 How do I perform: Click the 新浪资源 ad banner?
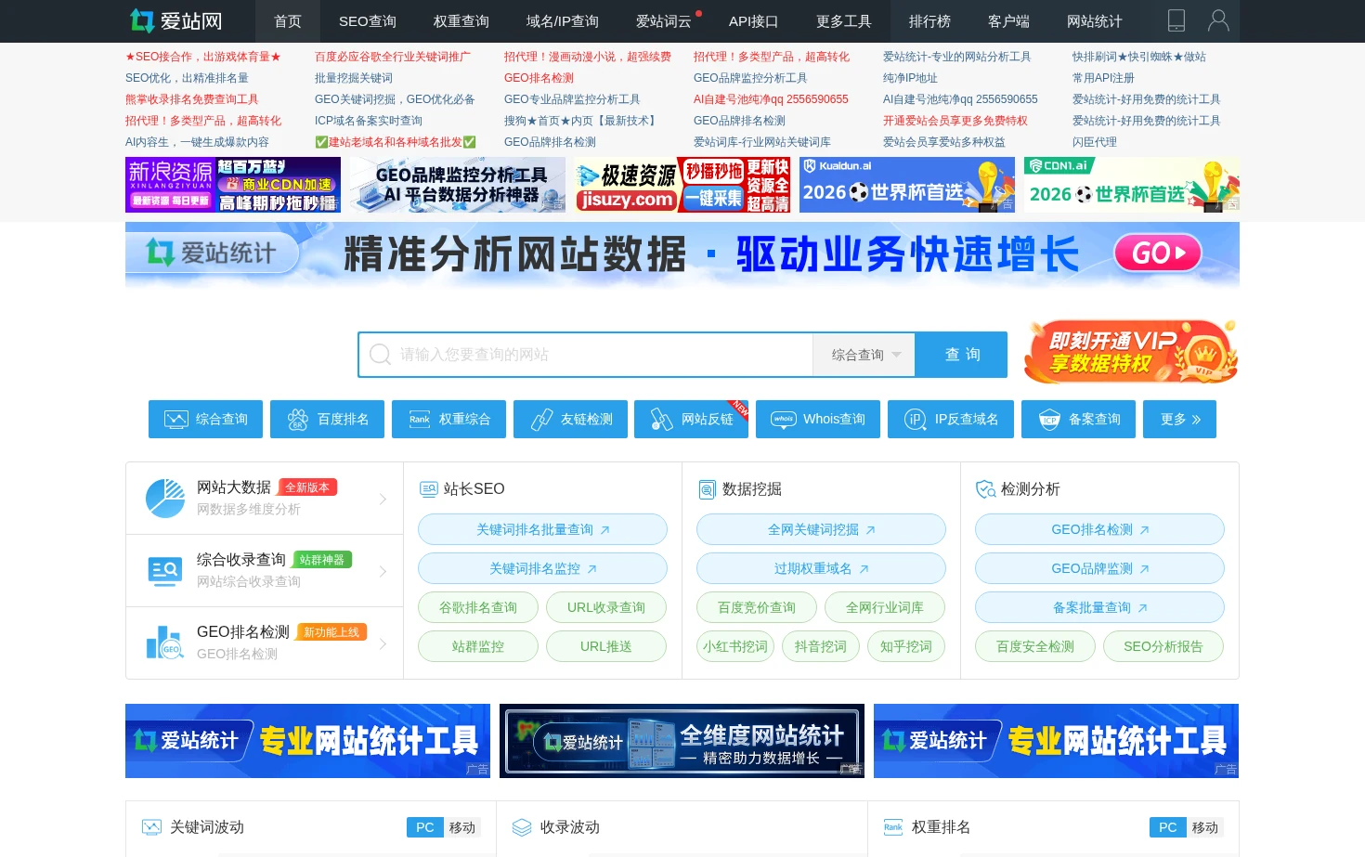233,185
